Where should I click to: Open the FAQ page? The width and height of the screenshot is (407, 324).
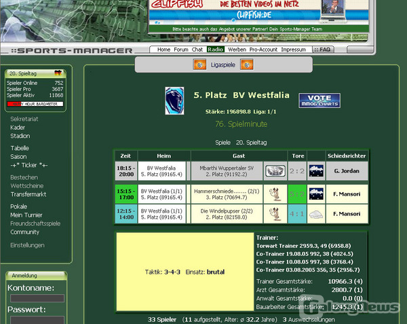pos(324,50)
